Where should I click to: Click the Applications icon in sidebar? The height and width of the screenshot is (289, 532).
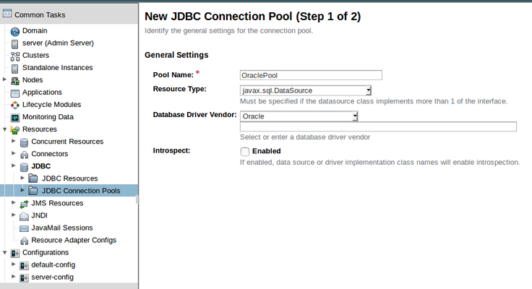coord(14,92)
